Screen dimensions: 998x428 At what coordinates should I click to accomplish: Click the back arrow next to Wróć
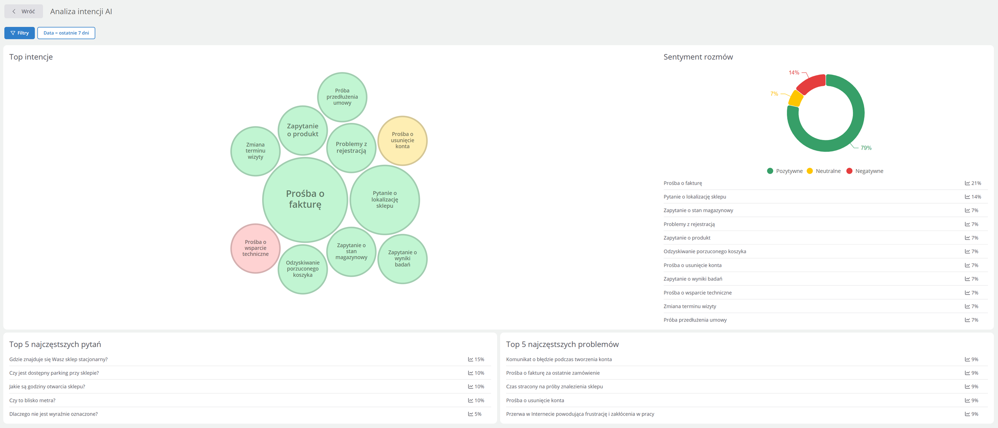click(x=14, y=11)
